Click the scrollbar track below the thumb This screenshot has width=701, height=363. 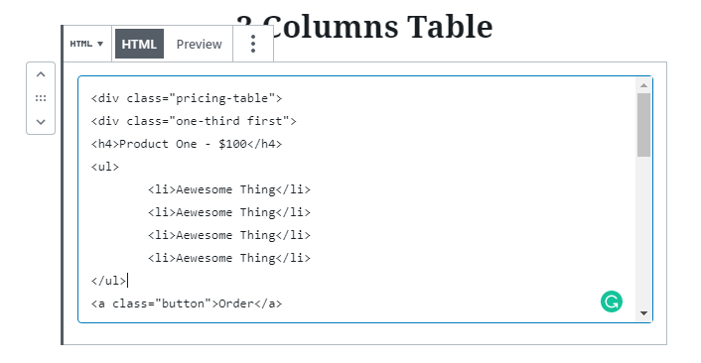click(x=643, y=232)
